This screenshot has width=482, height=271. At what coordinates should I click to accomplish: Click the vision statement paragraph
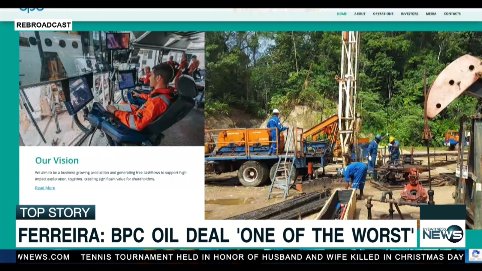point(111,176)
